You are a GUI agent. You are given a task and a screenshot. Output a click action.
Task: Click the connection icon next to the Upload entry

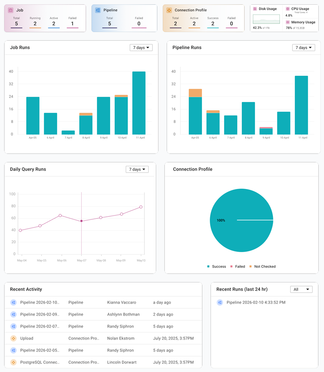pos(13,338)
